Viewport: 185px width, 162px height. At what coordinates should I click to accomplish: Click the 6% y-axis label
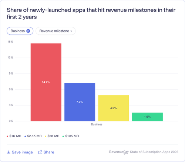[11, 89]
